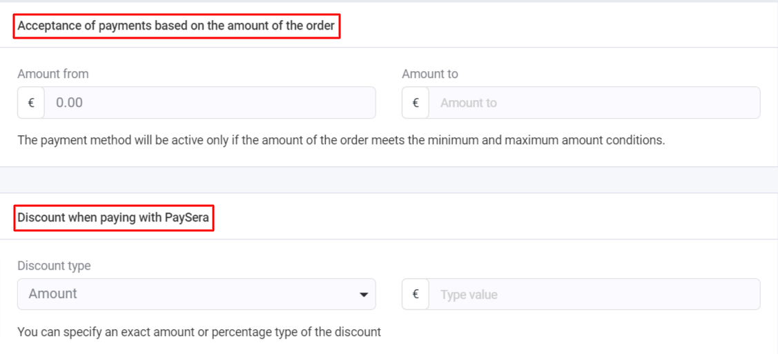Click 'Discount when paying with PaySera' heading
Viewport: 778px width, 354px height.
pyautogui.click(x=113, y=218)
